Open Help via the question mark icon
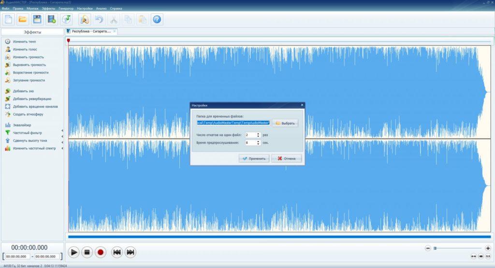 point(157,19)
